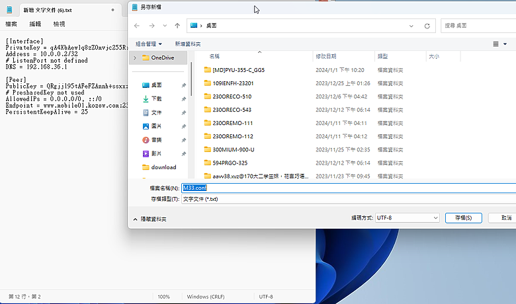Click navigation pane vertical scrollbar
The width and height of the screenshot is (516, 304).
pyautogui.click(x=191, y=79)
